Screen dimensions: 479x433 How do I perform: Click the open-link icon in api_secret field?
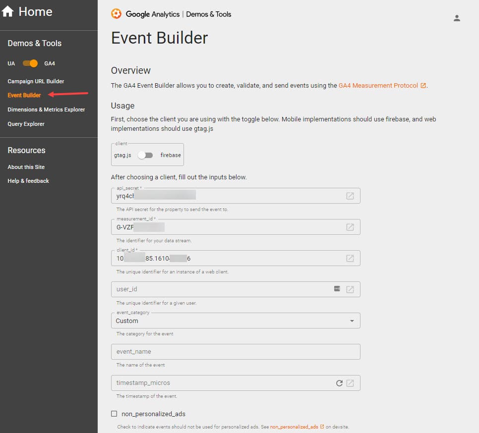click(x=350, y=196)
